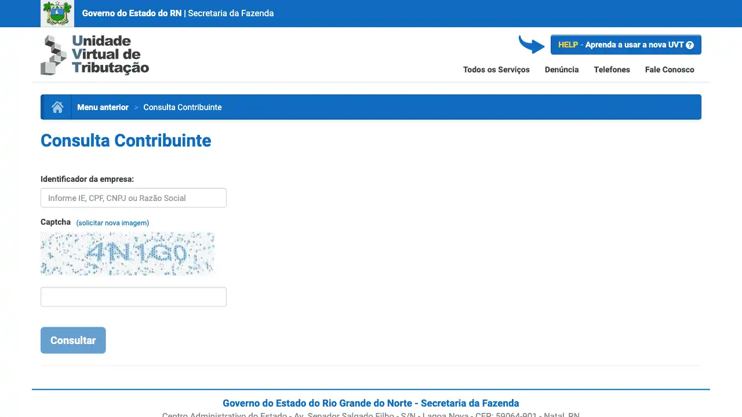This screenshot has height=417, width=742.
Task: Click the Unidade Virtual de Tributação logo
Action: coord(95,54)
